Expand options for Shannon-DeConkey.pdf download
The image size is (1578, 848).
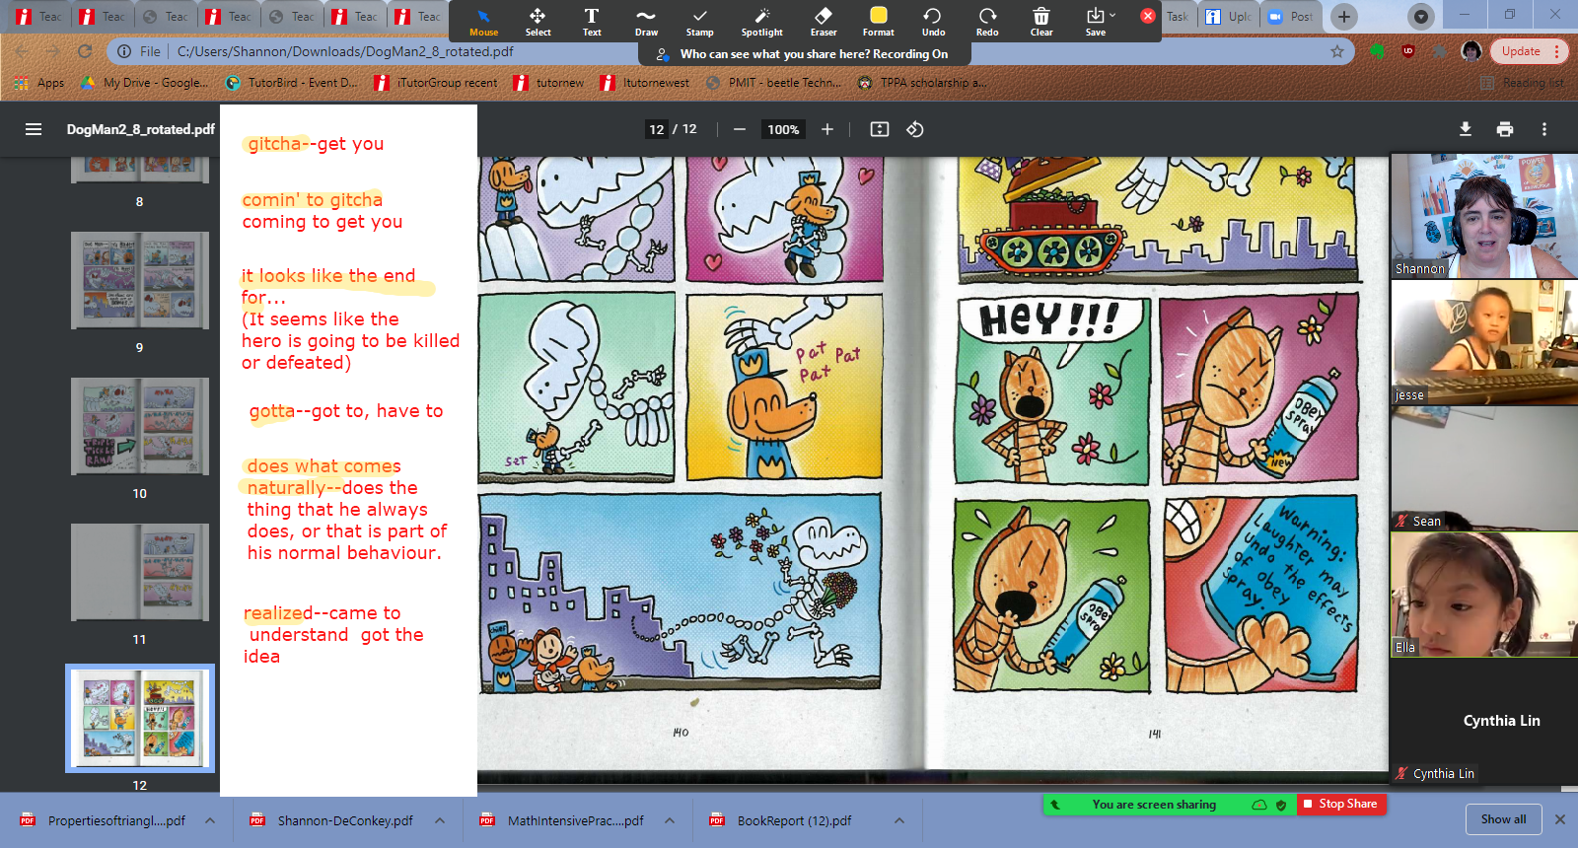pos(440,820)
